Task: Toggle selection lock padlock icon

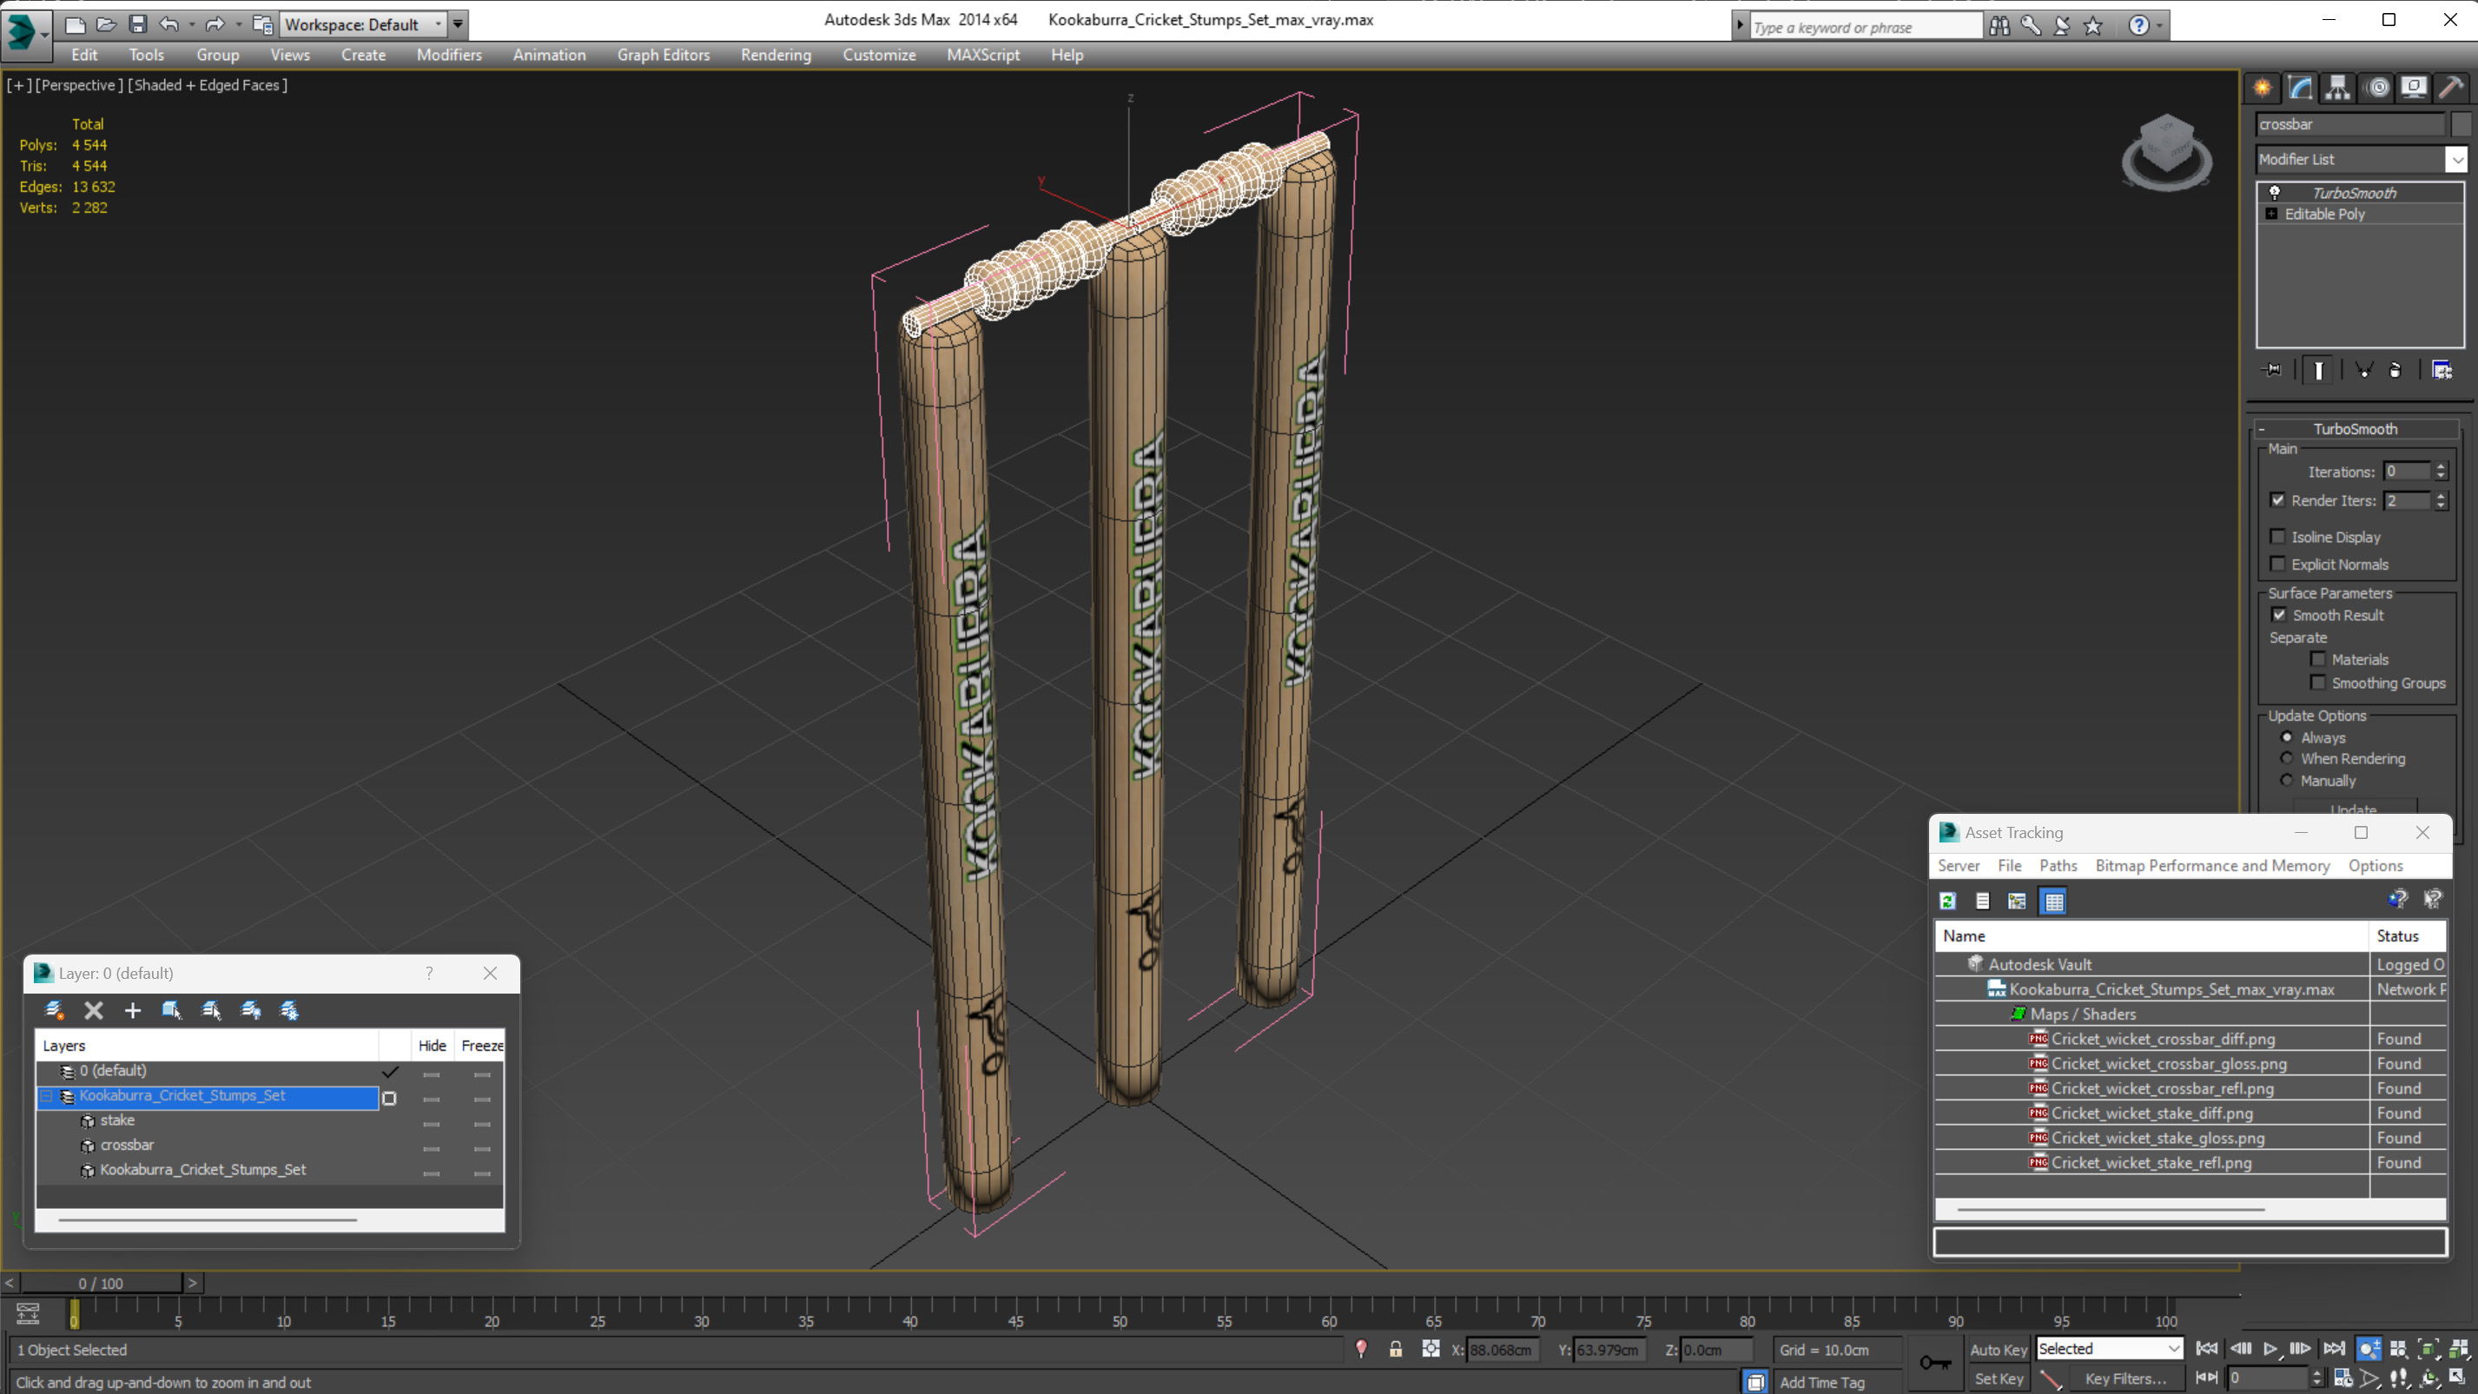Action: pyautogui.click(x=1395, y=1350)
